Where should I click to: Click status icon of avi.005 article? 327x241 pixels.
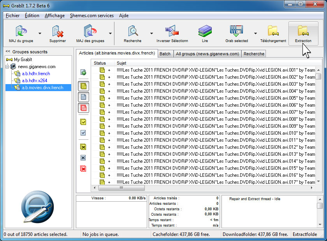click(x=102, y=98)
